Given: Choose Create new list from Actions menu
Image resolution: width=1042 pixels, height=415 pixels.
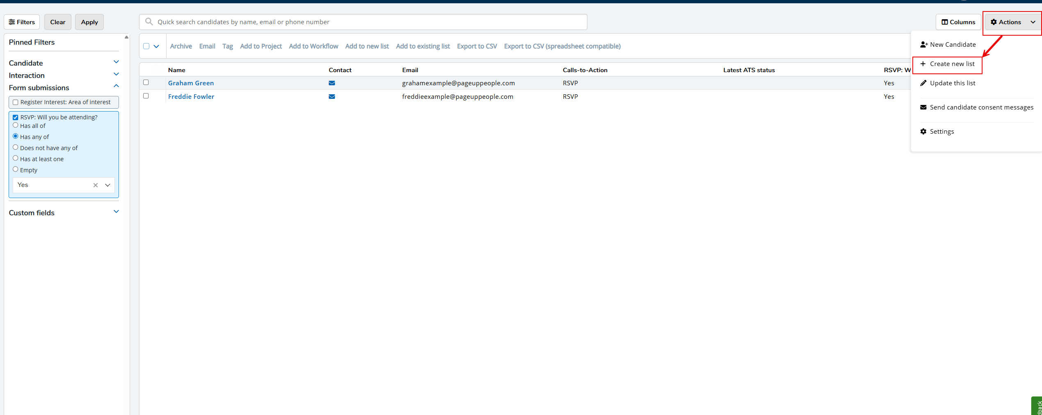Looking at the screenshot, I should click(952, 64).
